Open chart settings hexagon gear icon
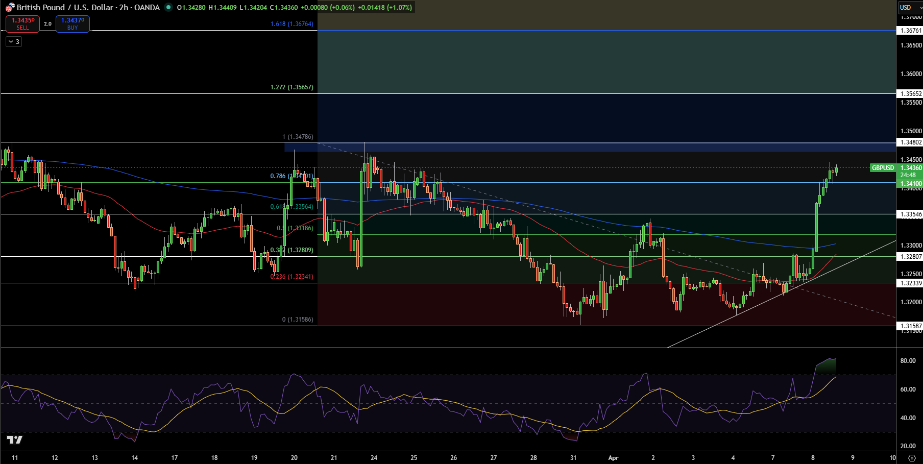This screenshot has width=923, height=464. point(912,458)
